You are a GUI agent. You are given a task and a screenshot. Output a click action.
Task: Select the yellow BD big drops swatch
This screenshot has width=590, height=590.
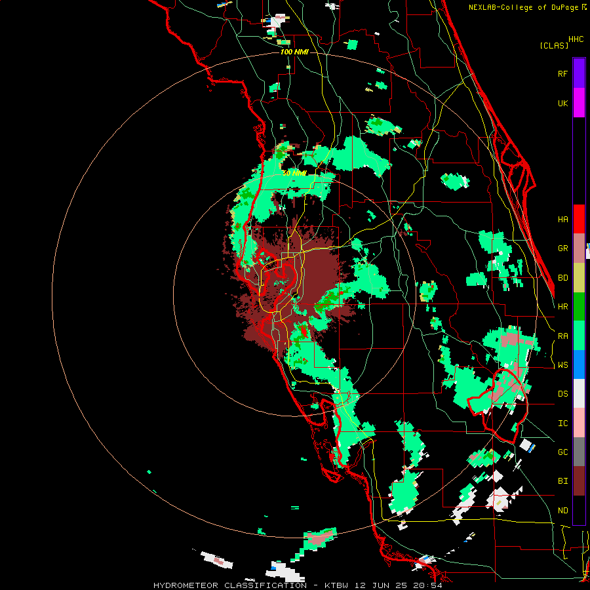tap(579, 277)
